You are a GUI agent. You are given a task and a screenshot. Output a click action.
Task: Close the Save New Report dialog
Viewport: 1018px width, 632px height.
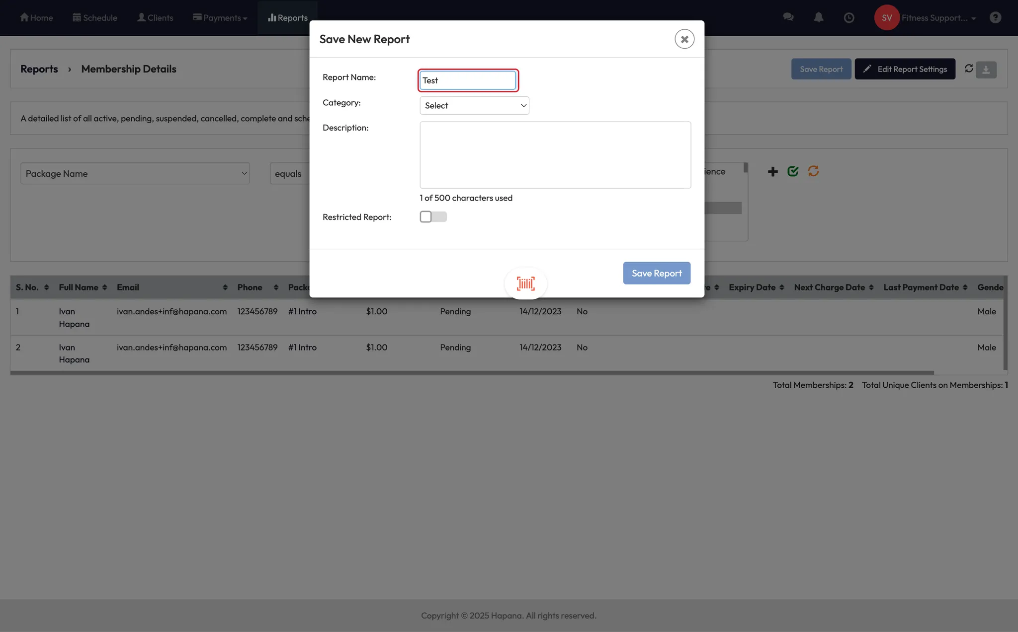[684, 39]
